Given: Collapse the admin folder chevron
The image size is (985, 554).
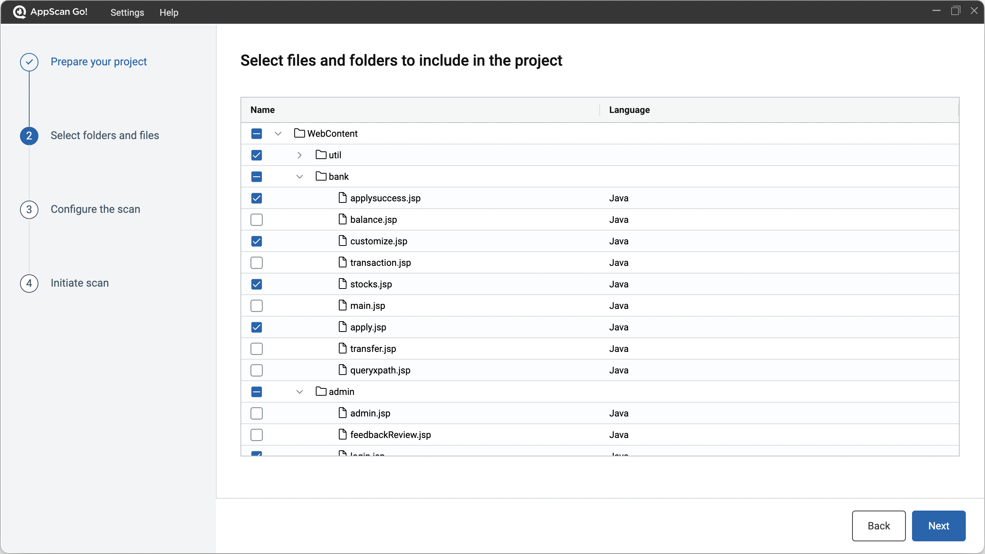Looking at the screenshot, I should pos(300,392).
